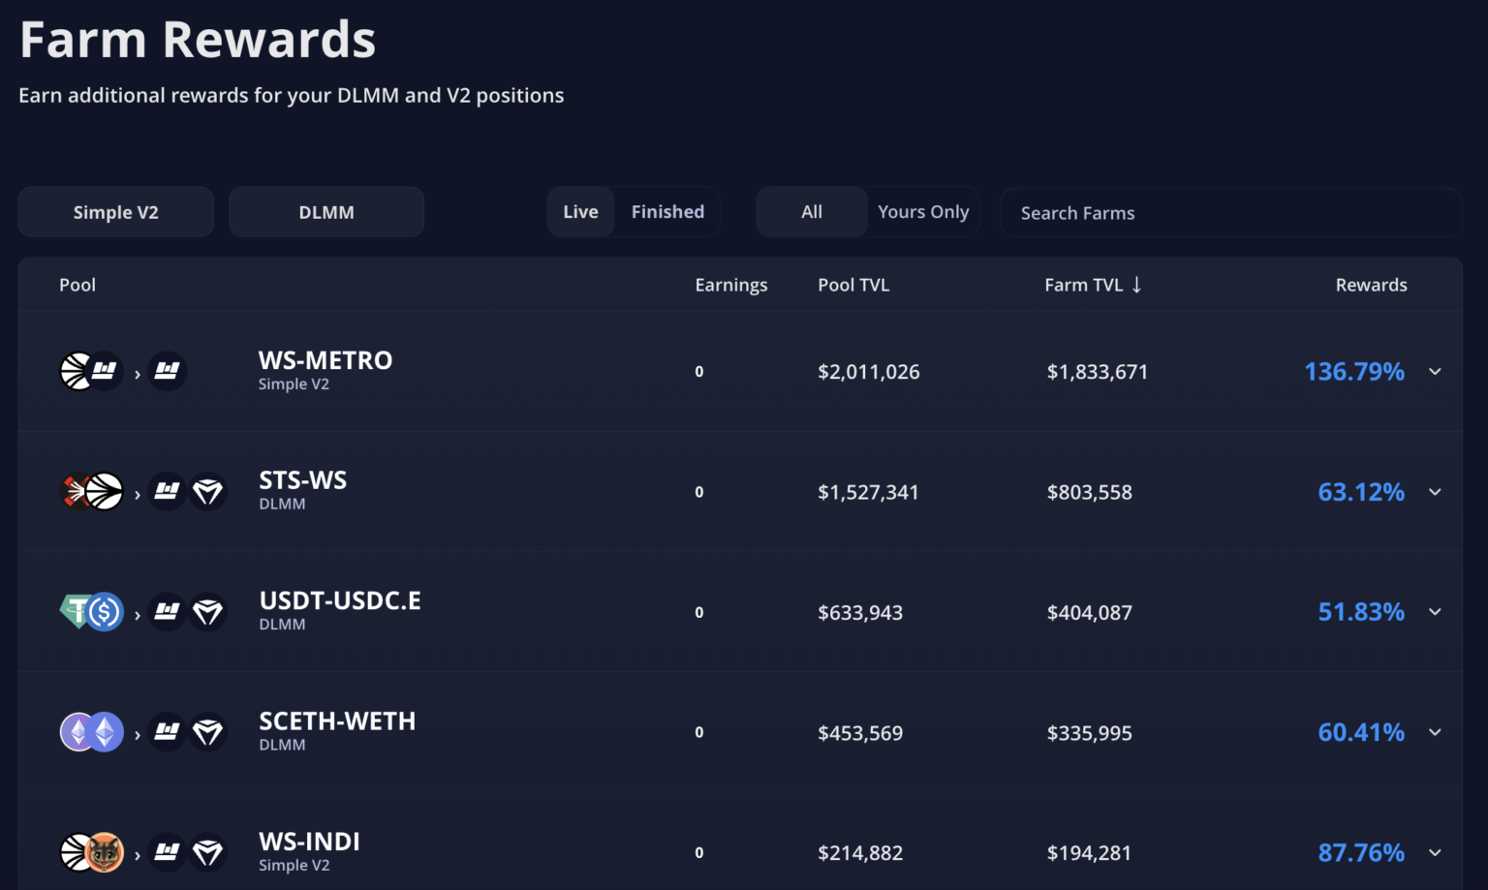Switch the filter to Yours Only
The image size is (1488, 890).
click(922, 212)
